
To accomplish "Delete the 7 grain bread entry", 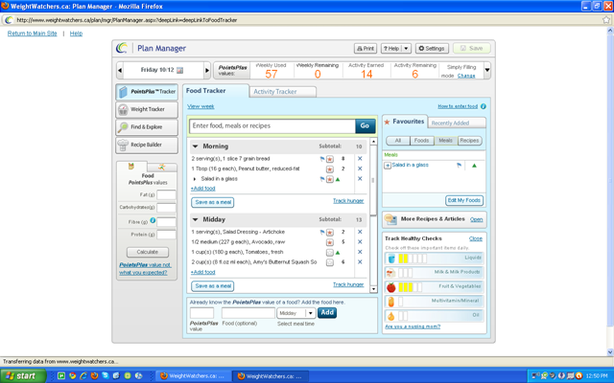I will coord(360,159).
